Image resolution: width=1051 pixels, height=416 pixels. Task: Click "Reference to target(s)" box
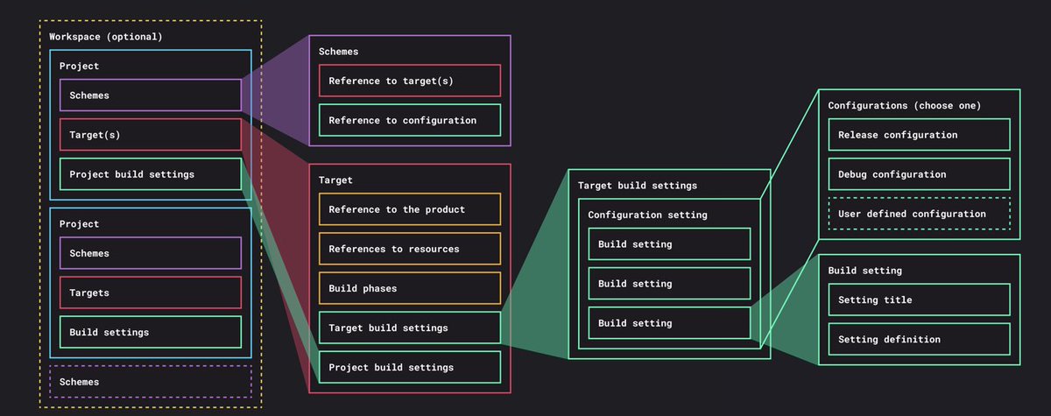coord(410,81)
